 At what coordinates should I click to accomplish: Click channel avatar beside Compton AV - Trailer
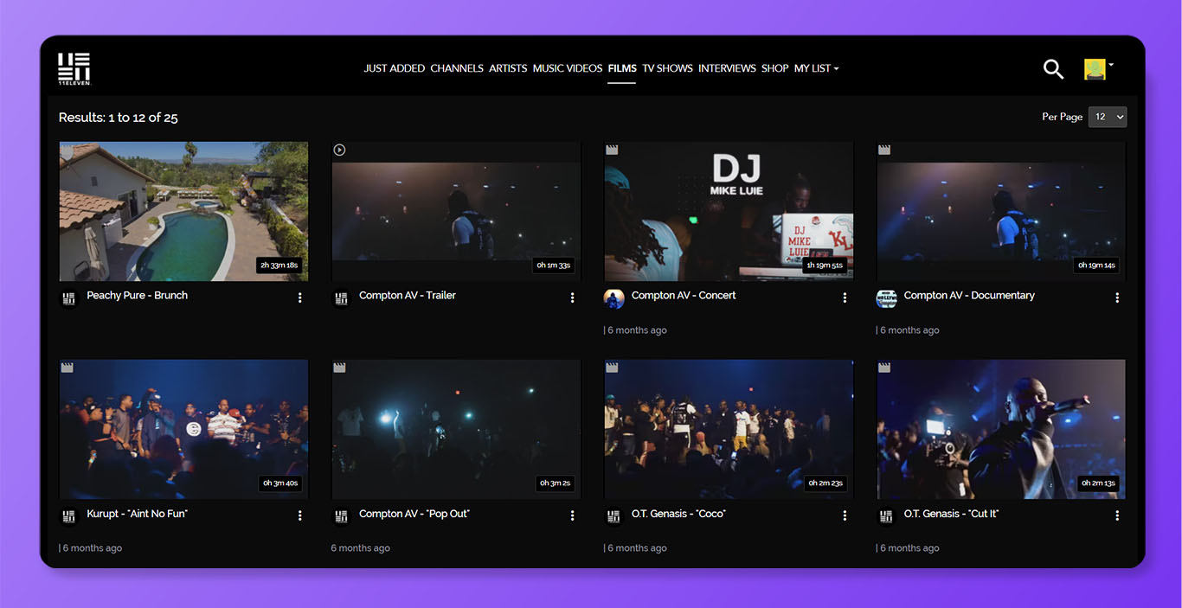342,298
